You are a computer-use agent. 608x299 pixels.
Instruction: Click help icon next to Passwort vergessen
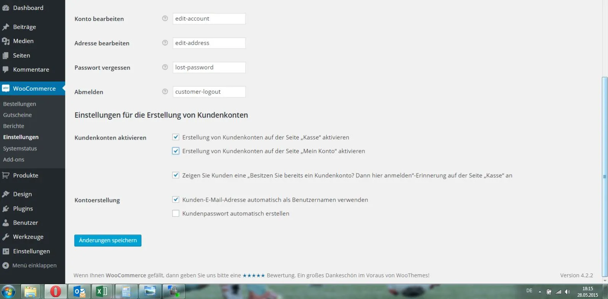tap(165, 67)
